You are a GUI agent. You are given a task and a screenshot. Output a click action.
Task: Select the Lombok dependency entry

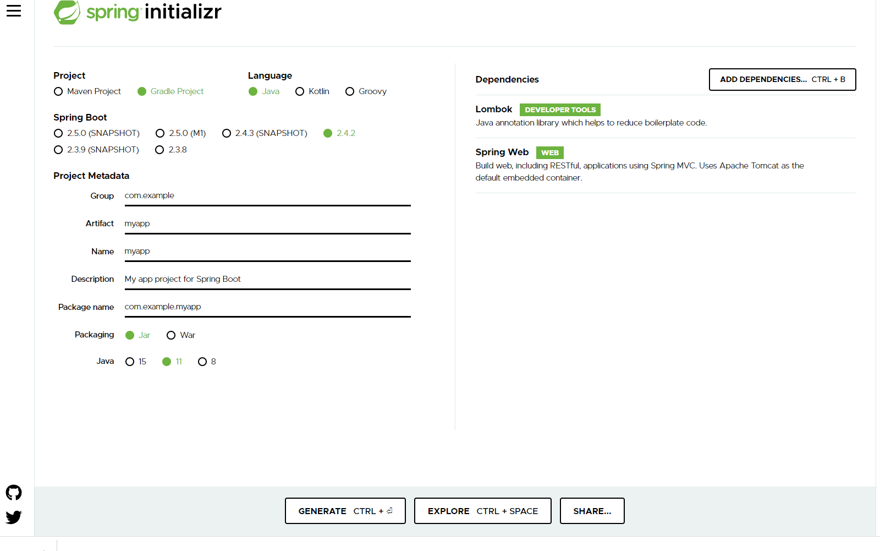click(x=665, y=116)
